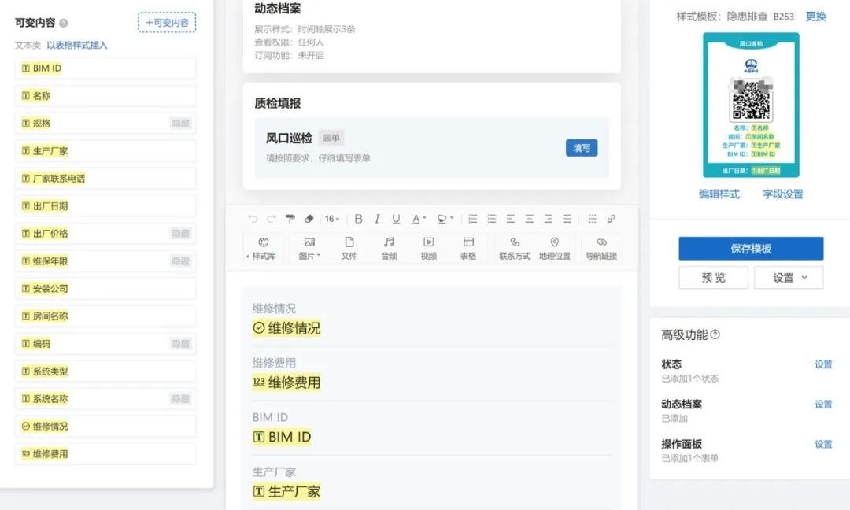Open the 设置 dropdown on the right panel

[788, 277]
